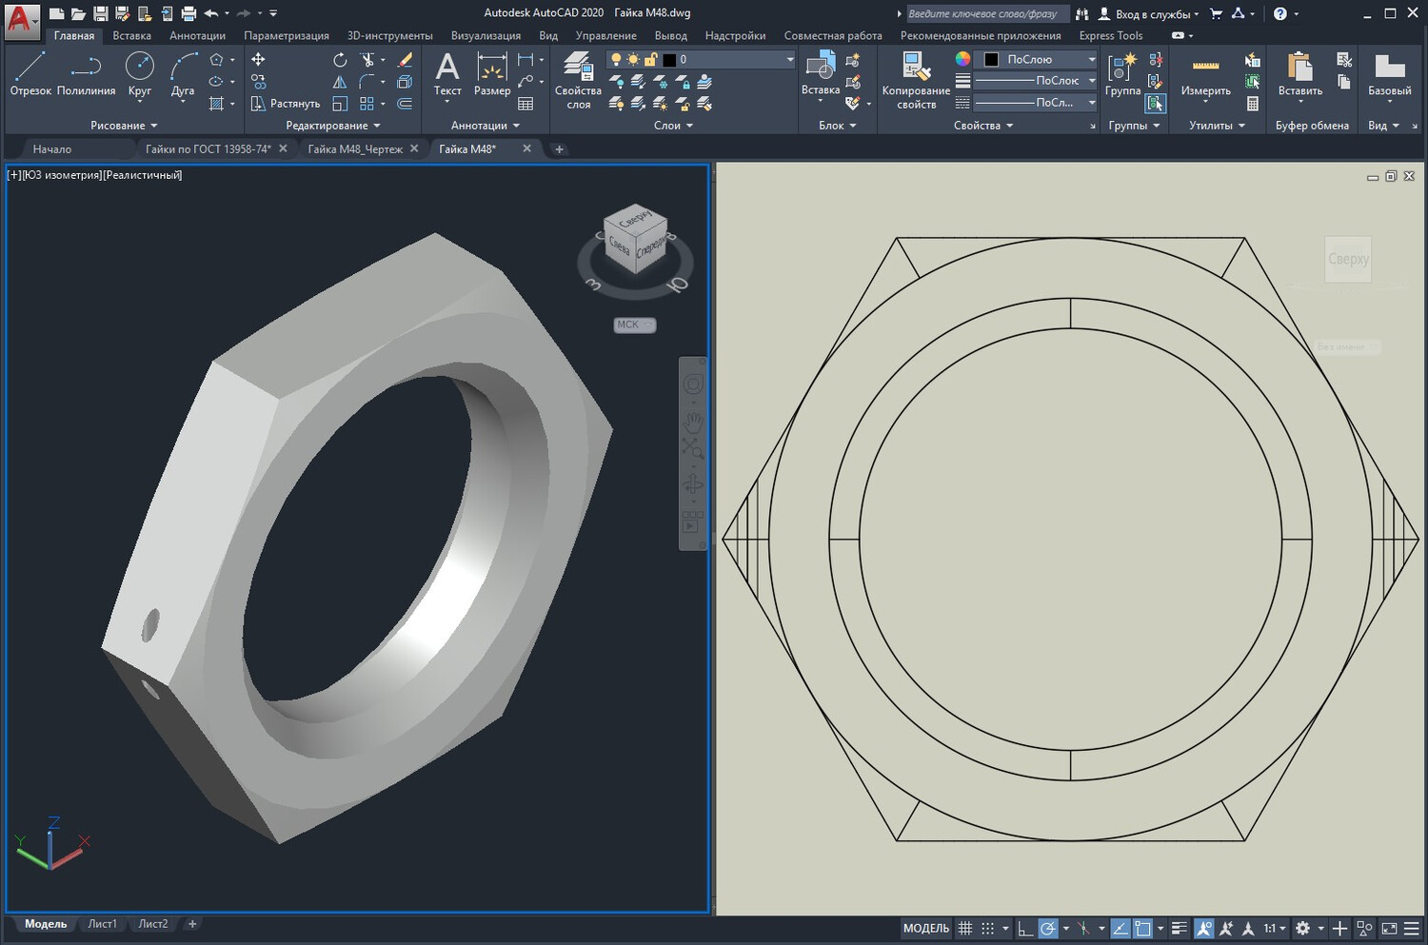Image resolution: width=1428 pixels, height=945 pixels.
Task: Toggle the grid display in status bar
Action: click(965, 929)
